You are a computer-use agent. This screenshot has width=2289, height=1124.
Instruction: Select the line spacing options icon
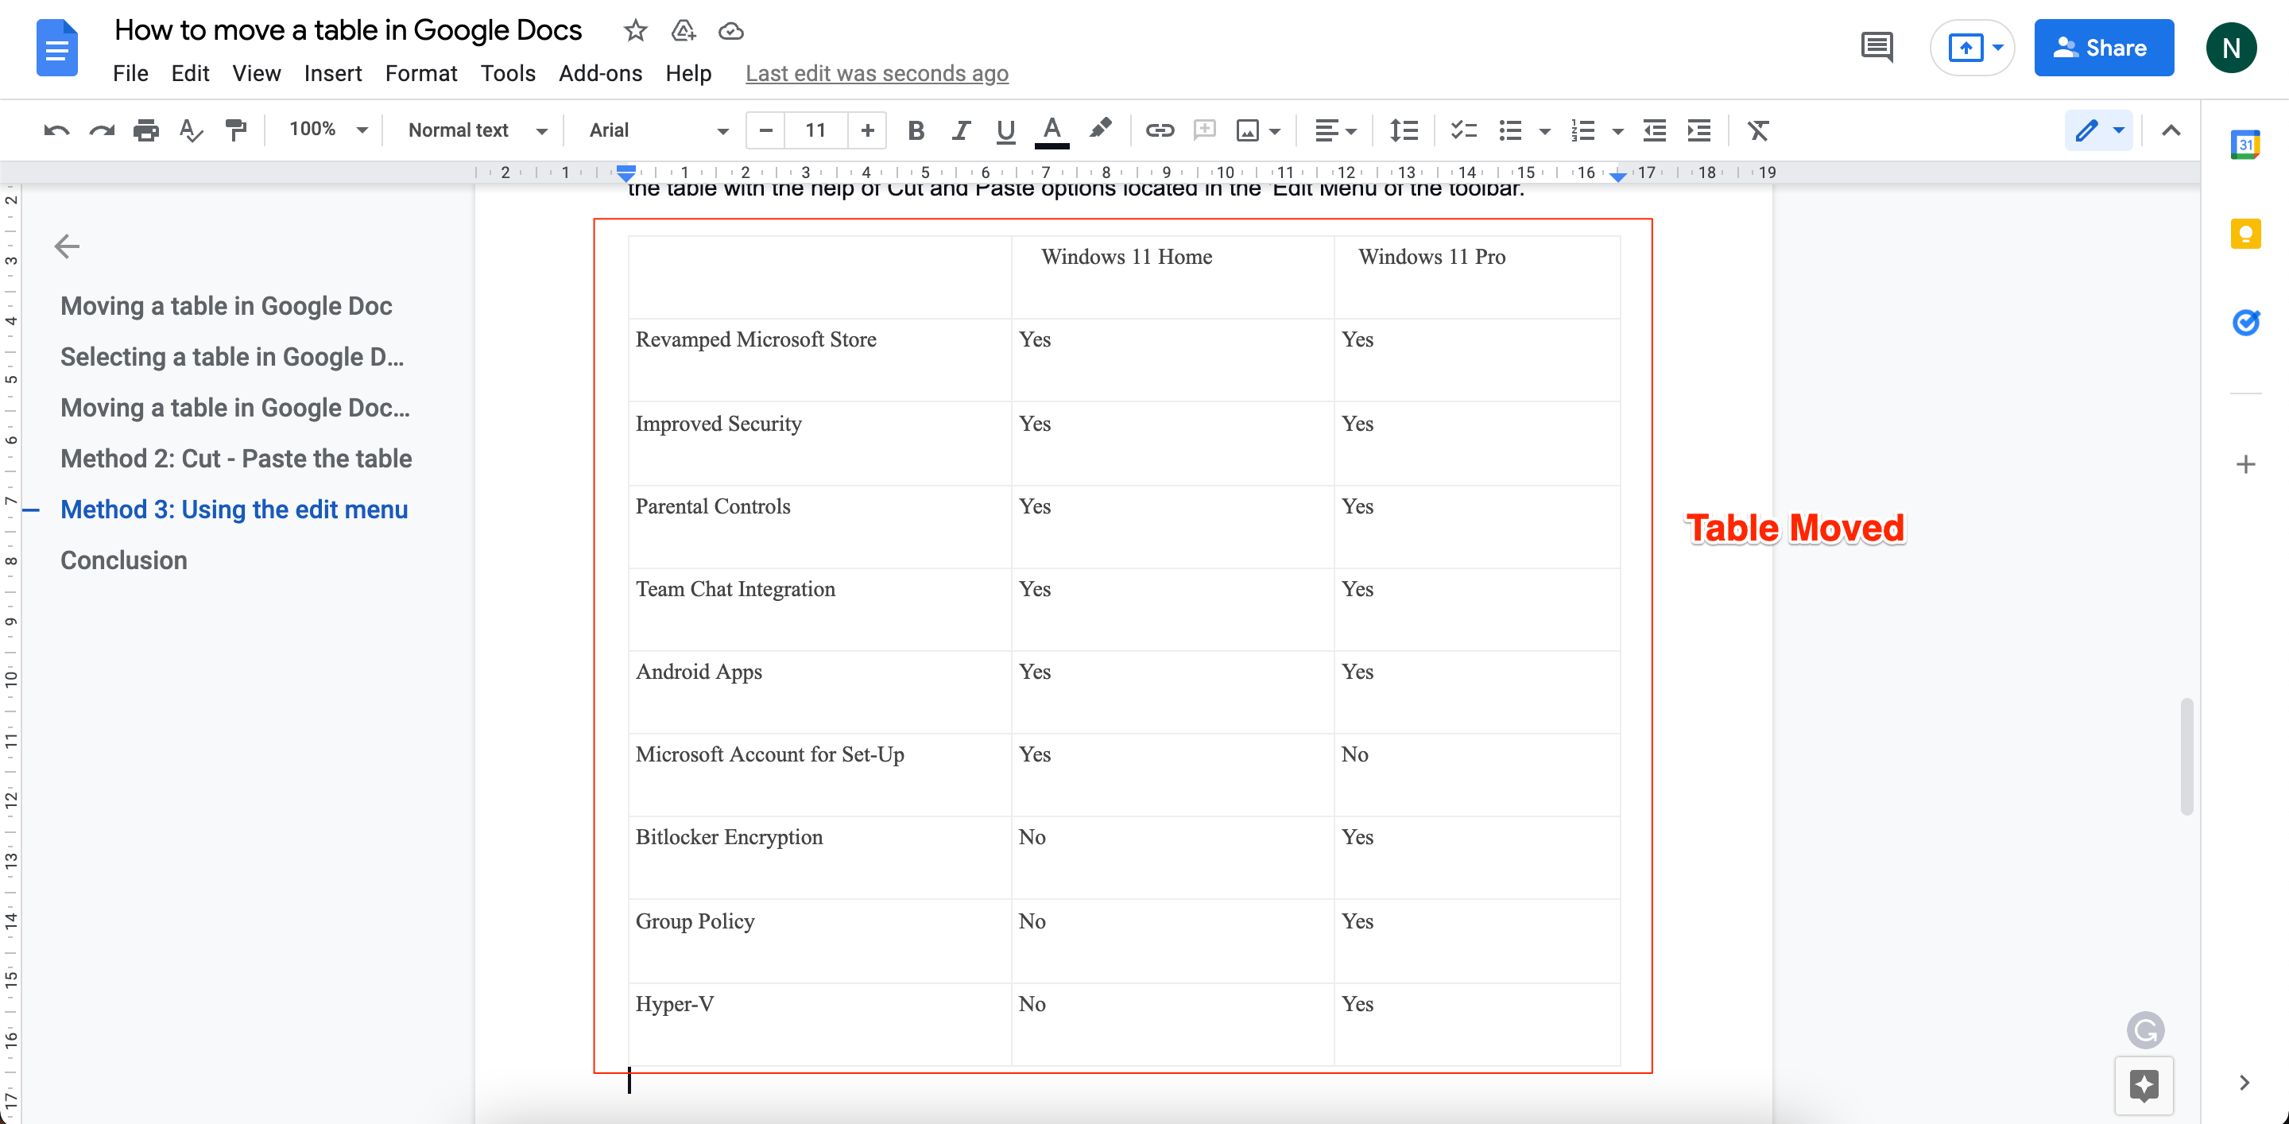pos(1404,130)
